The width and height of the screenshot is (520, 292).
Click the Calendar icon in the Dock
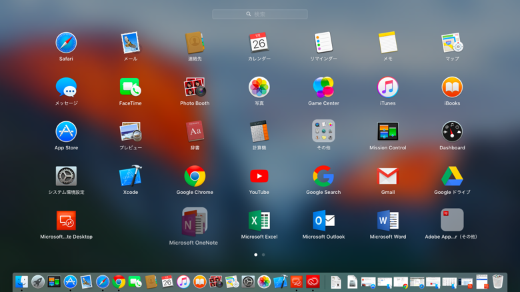(167, 282)
